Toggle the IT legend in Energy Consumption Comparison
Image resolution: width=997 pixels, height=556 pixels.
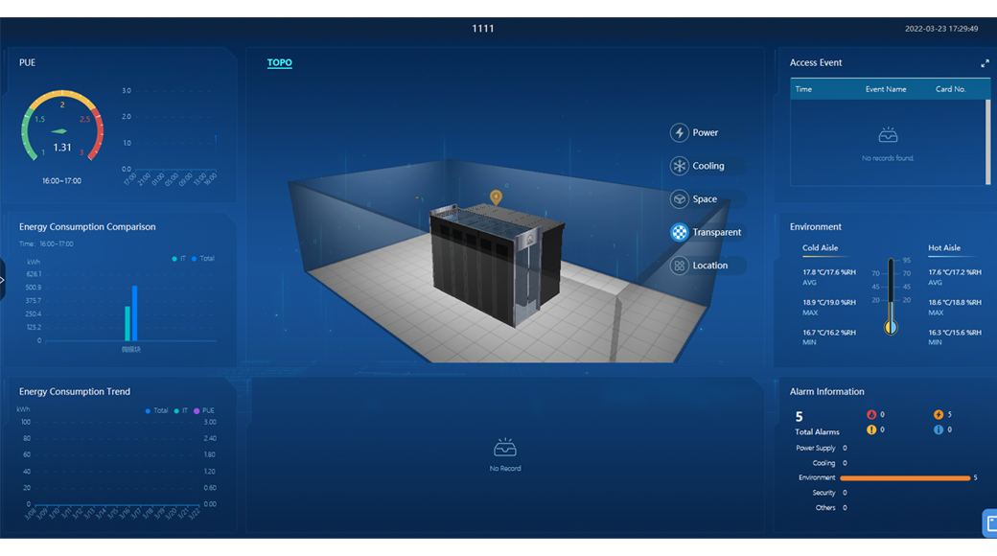pyautogui.click(x=178, y=259)
